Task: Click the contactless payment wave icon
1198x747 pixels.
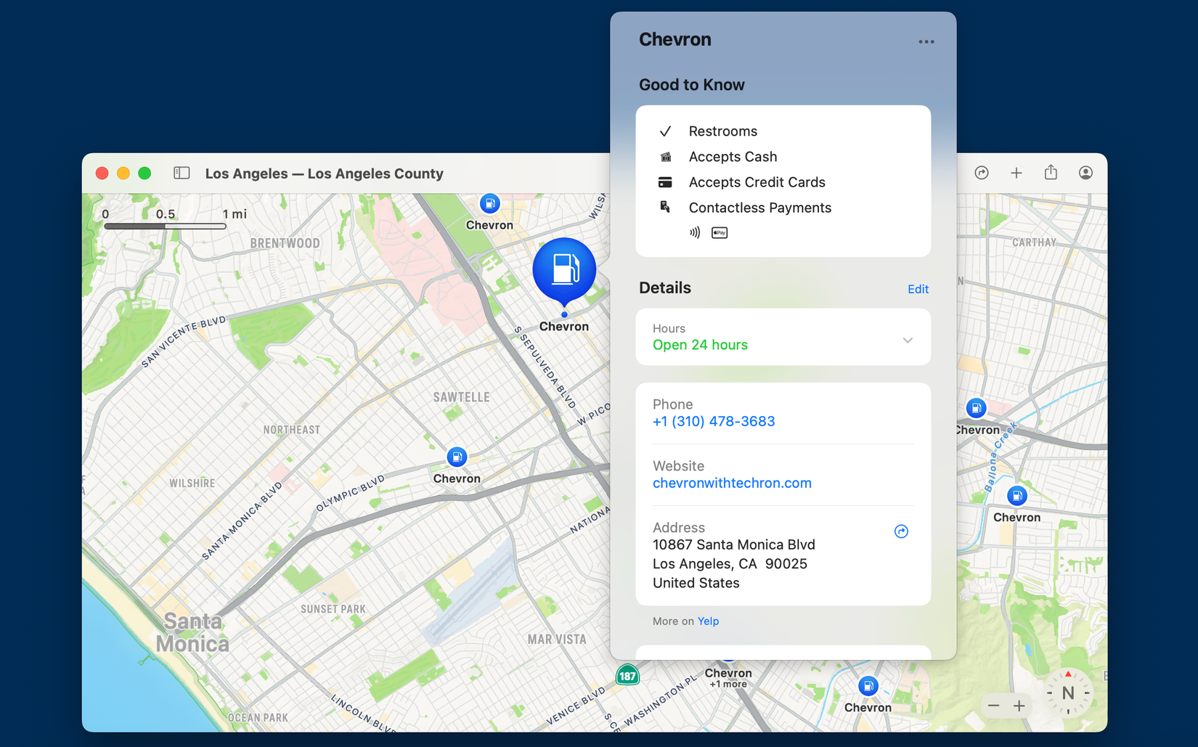Action: click(x=695, y=232)
